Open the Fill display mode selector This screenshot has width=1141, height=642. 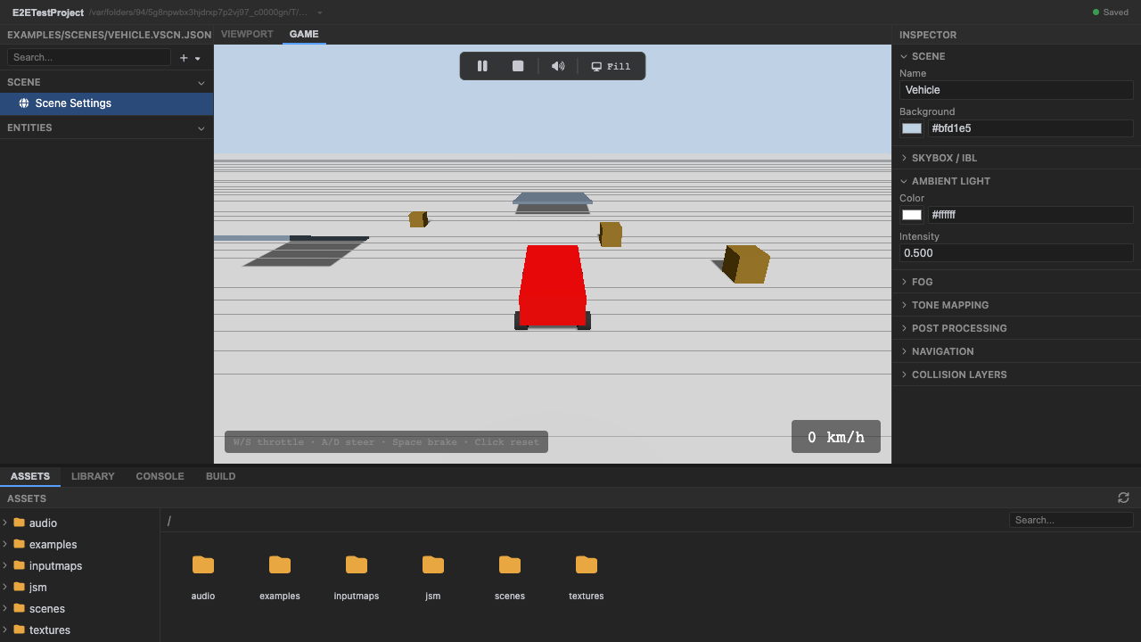pyautogui.click(x=612, y=66)
